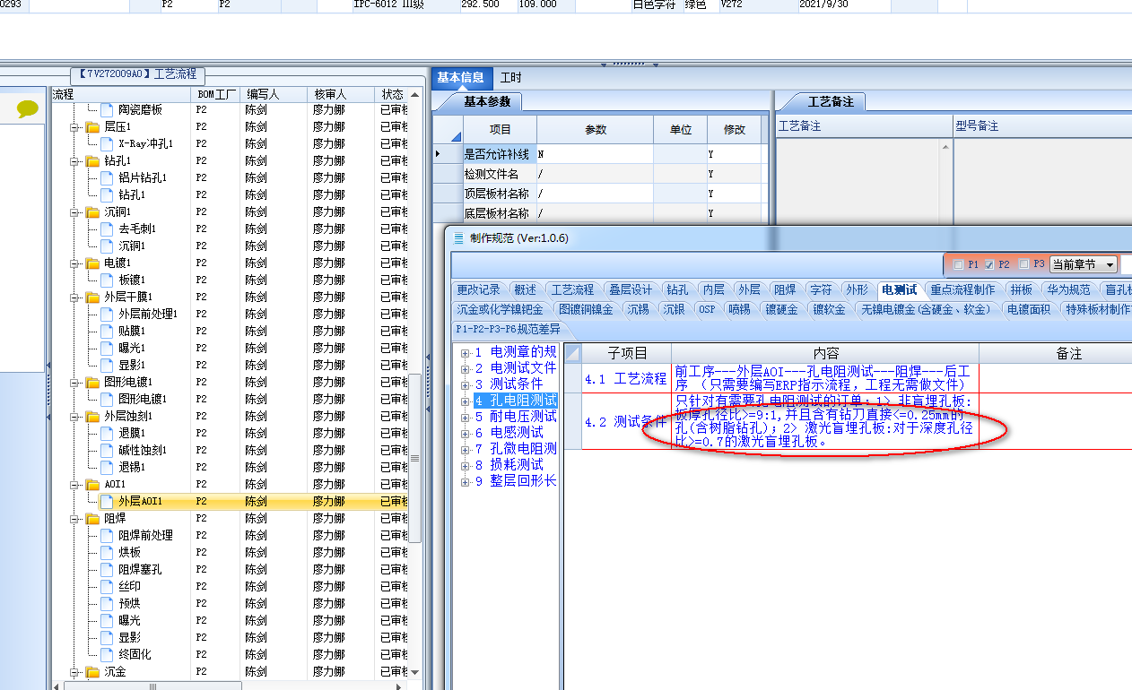Image resolution: width=1132 pixels, height=690 pixels.
Task: Open the 阻焊 tab in 制作规范
Action: tap(785, 289)
